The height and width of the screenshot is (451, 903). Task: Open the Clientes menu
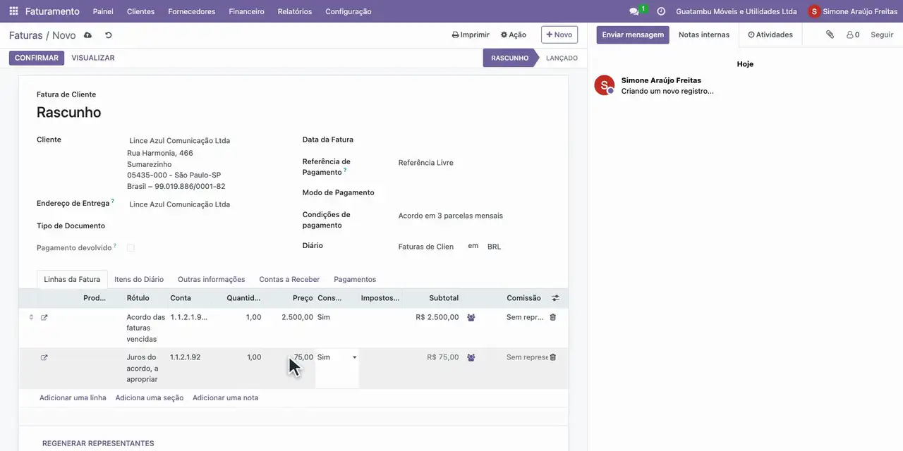tap(140, 11)
